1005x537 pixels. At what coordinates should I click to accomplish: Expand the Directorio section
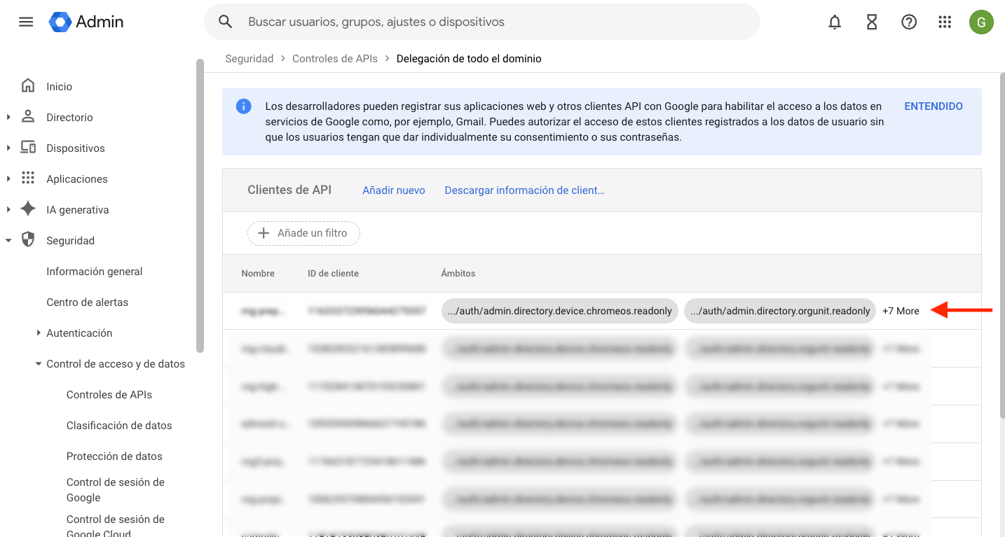pyautogui.click(x=8, y=117)
